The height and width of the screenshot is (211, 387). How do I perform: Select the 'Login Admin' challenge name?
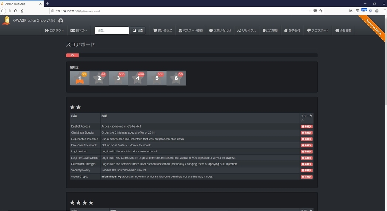coord(79,151)
